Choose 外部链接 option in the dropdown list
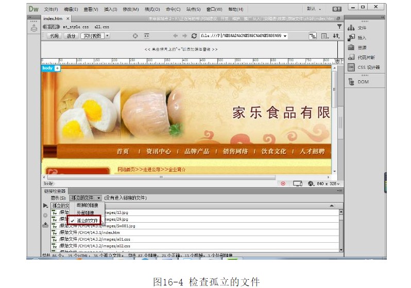 point(86,212)
